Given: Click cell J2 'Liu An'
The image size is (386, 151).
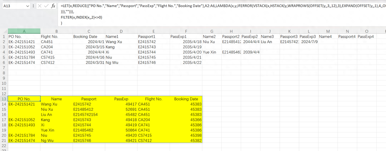Looking at the screenshot, I should [270, 42].
